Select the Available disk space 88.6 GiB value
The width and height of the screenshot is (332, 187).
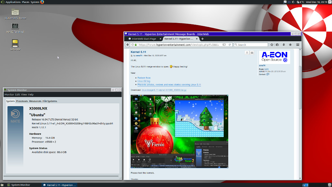[x=62, y=152]
